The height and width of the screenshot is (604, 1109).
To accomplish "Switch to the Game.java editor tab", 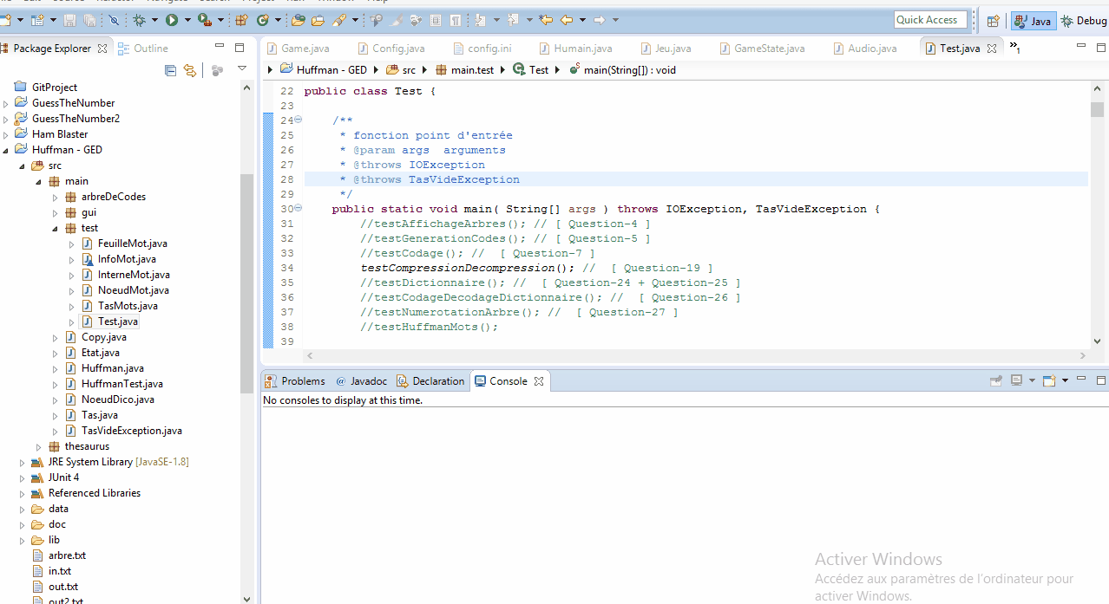I will click(299, 49).
